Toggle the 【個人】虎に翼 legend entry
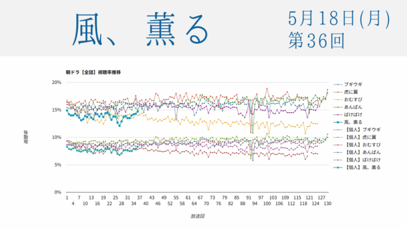This screenshot has width=407, height=229. click(x=355, y=137)
